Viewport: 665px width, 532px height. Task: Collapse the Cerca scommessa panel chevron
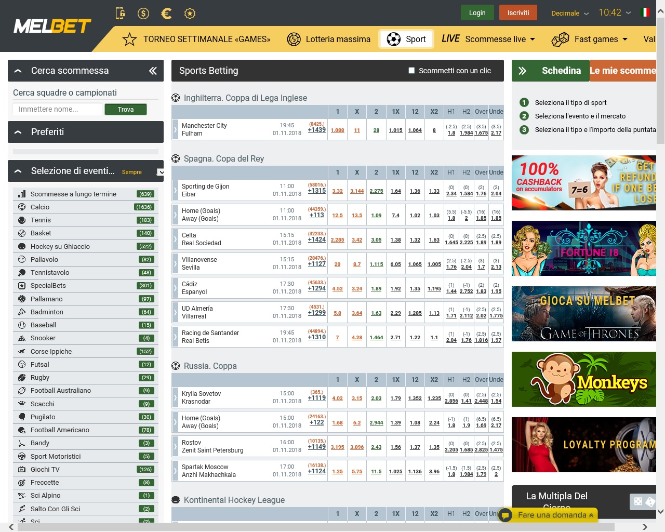point(18,71)
